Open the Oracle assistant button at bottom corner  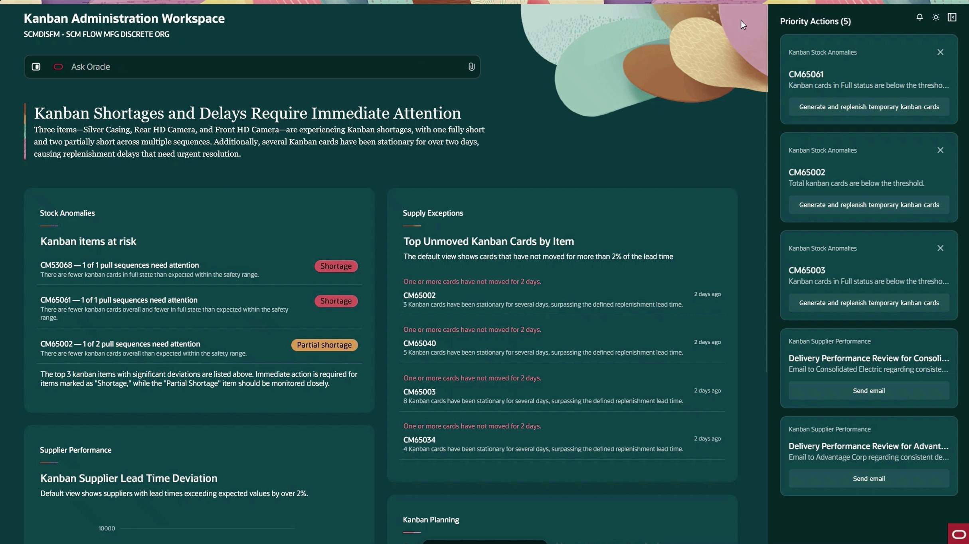pos(958,534)
